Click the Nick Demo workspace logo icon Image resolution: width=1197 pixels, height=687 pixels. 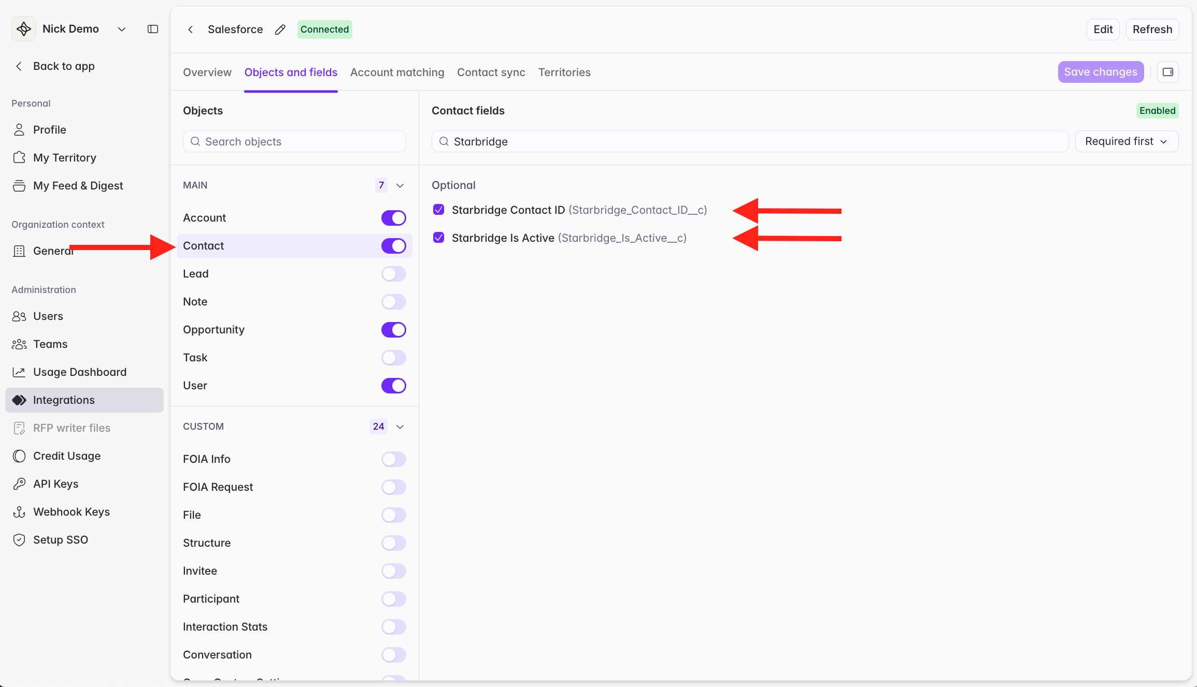tap(24, 29)
